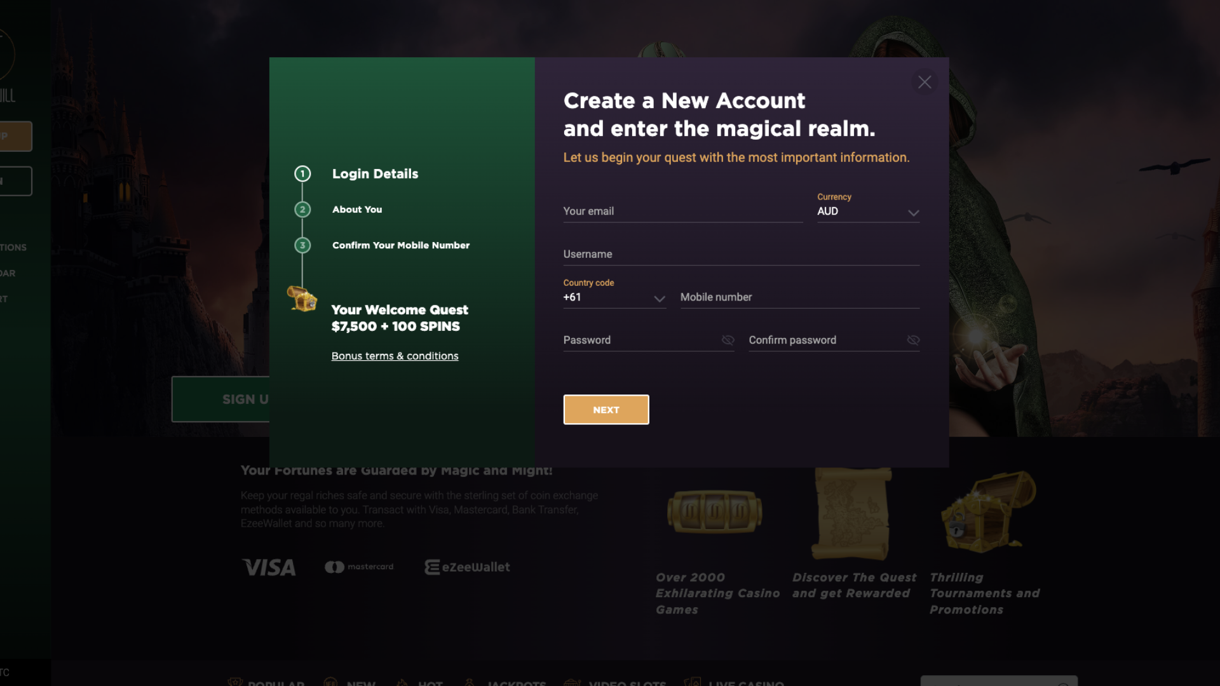Viewport: 1220px width, 686px height.
Task: Click the step 3 Confirm Mobile Number circle icon
Action: click(x=303, y=245)
